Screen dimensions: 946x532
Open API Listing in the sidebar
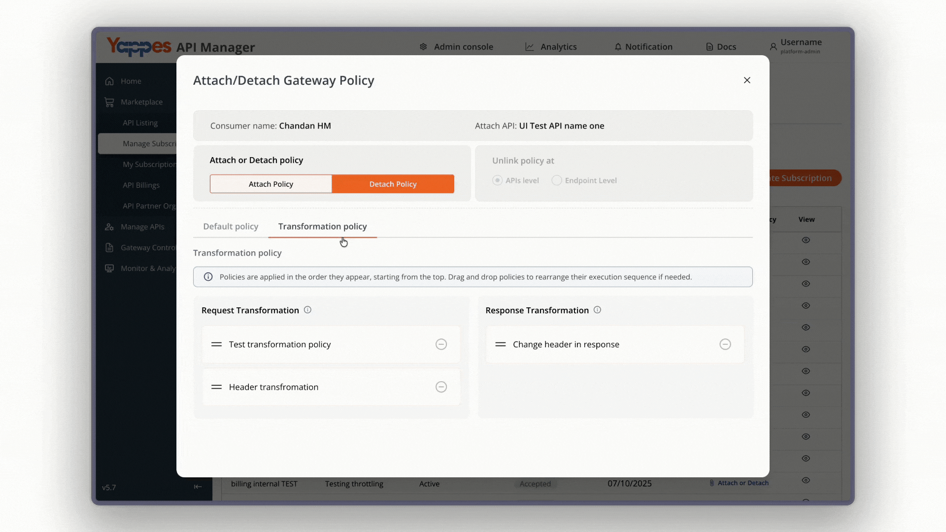pos(140,123)
